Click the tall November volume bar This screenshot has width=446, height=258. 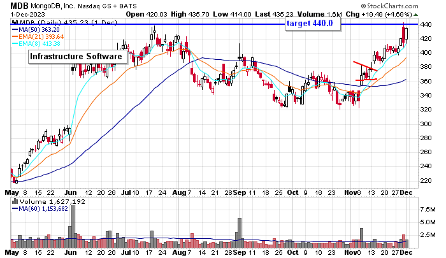pos(362,238)
